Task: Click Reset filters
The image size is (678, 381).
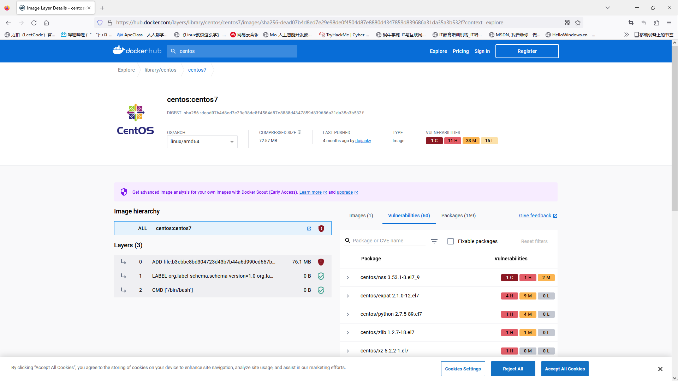Action: point(534,241)
